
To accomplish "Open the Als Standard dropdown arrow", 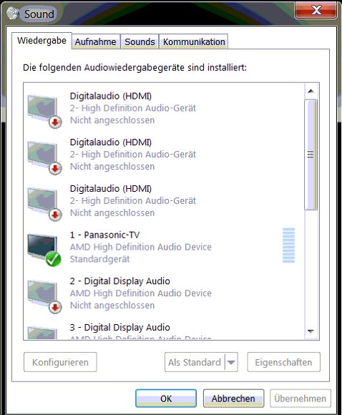I will 231,362.
